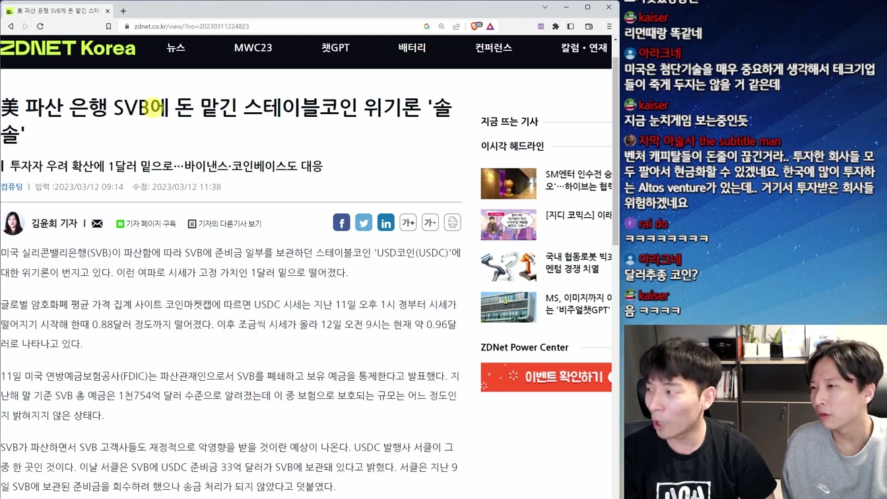The image size is (887, 499).
Task: Click the browser forward arrow
Action: [x=25, y=26]
